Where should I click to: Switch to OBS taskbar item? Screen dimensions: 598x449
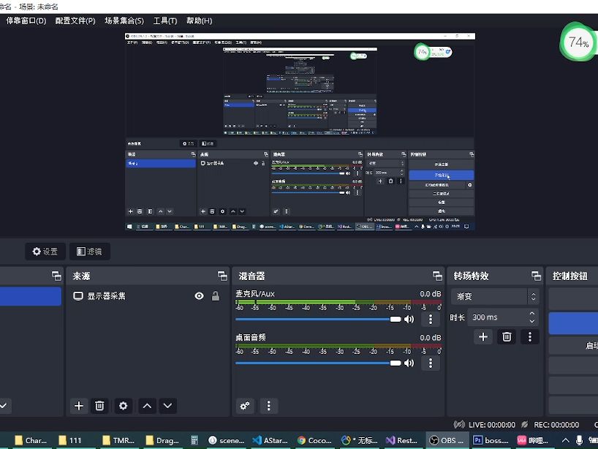coord(447,440)
